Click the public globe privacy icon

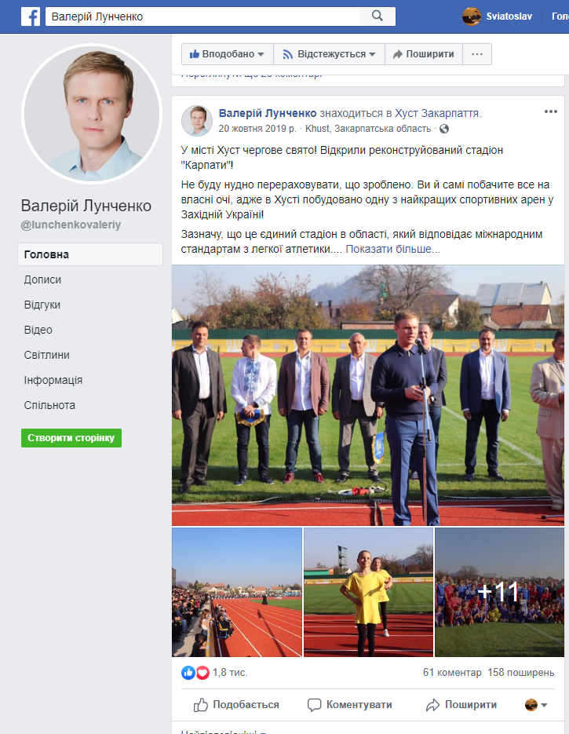(x=444, y=129)
